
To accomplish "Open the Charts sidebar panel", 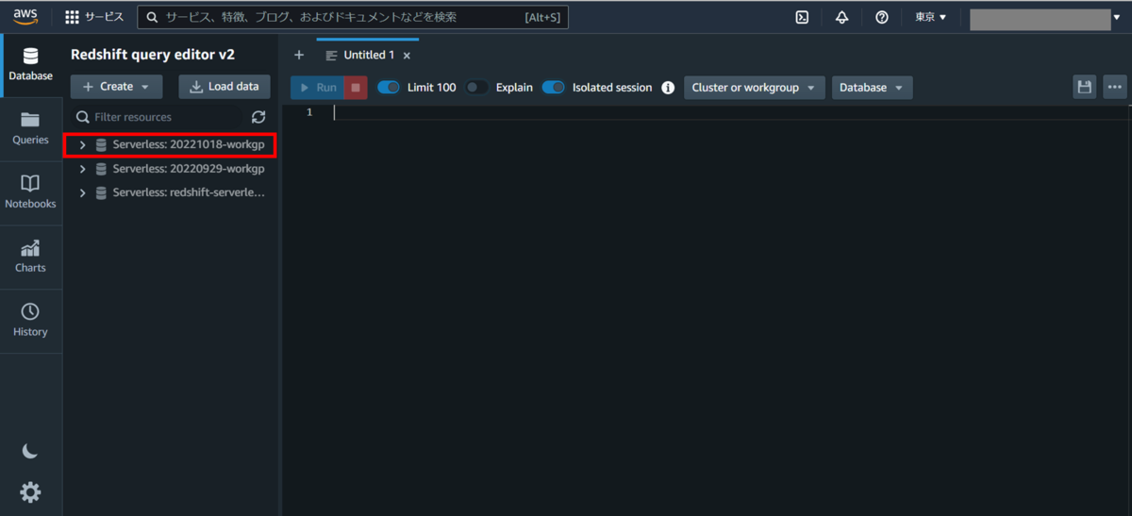I will pos(30,257).
